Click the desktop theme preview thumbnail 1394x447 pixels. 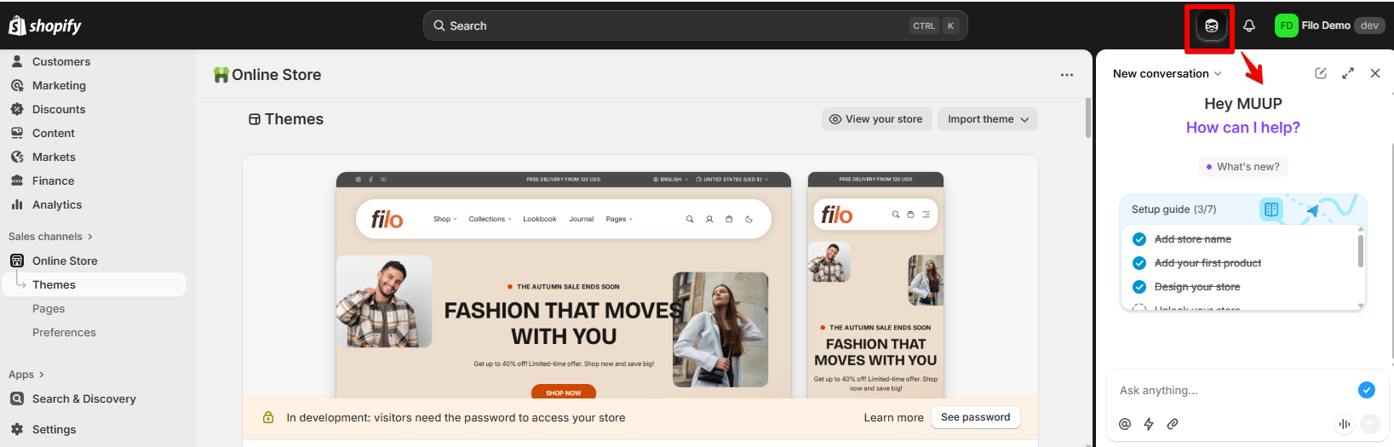tap(564, 285)
